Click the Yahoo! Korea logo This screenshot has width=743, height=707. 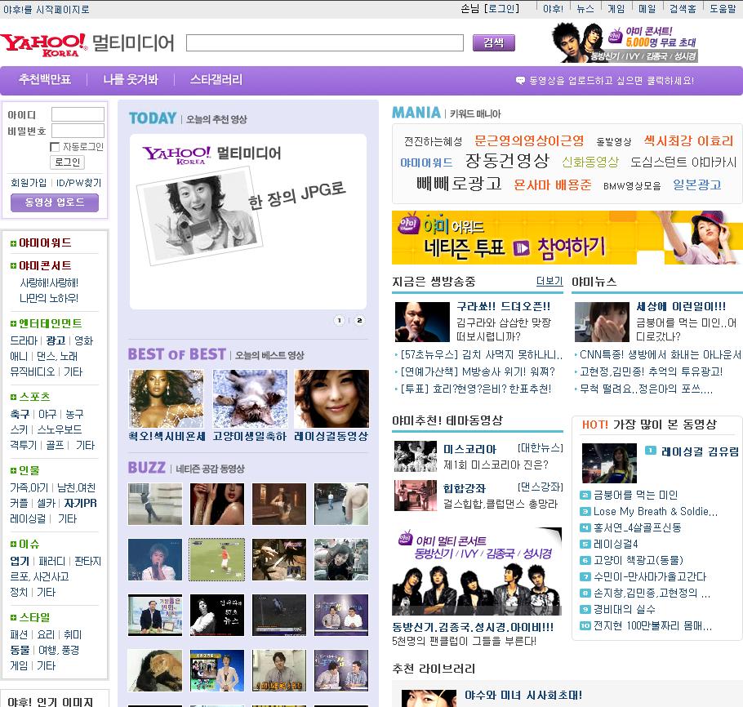point(44,45)
